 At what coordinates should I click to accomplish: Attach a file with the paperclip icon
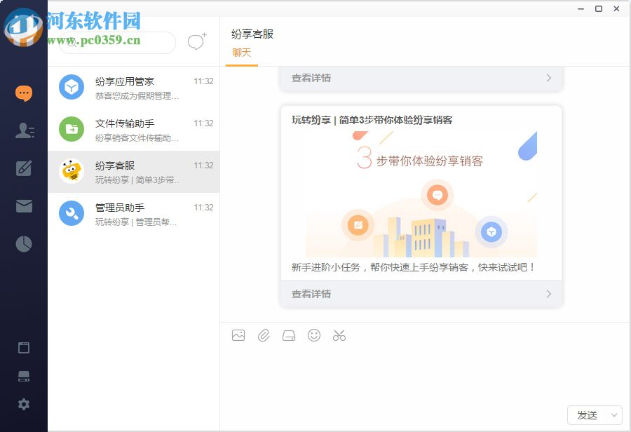[264, 335]
